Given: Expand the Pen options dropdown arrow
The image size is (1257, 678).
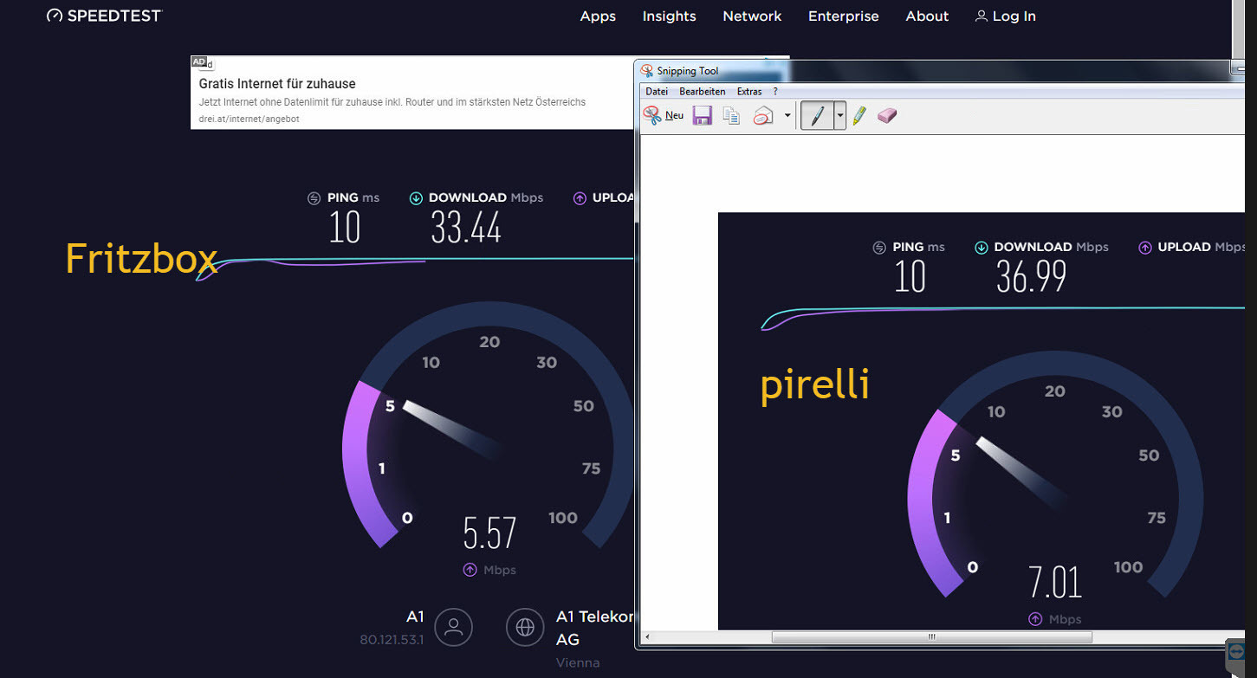Looking at the screenshot, I should (839, 115).
